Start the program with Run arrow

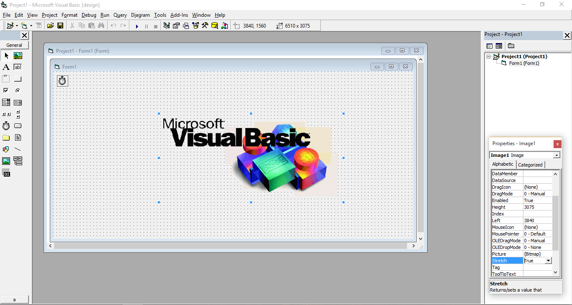(x=137, y=26)
